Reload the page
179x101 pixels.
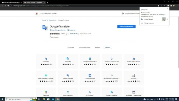pyautogui.click(x=8, y=6)
